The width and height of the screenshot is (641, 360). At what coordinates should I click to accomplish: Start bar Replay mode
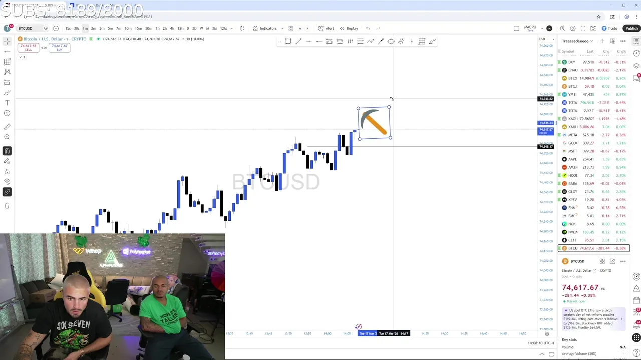[x=349, y=28]
